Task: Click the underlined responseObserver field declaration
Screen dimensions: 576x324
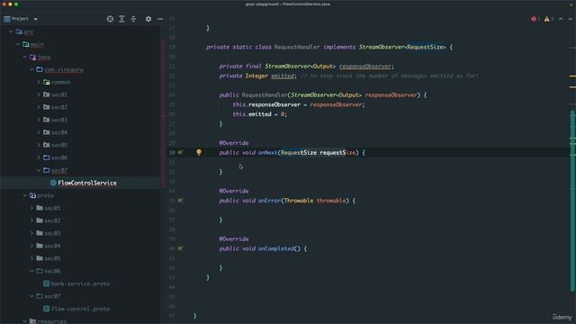Action: (x=365, y=67)
